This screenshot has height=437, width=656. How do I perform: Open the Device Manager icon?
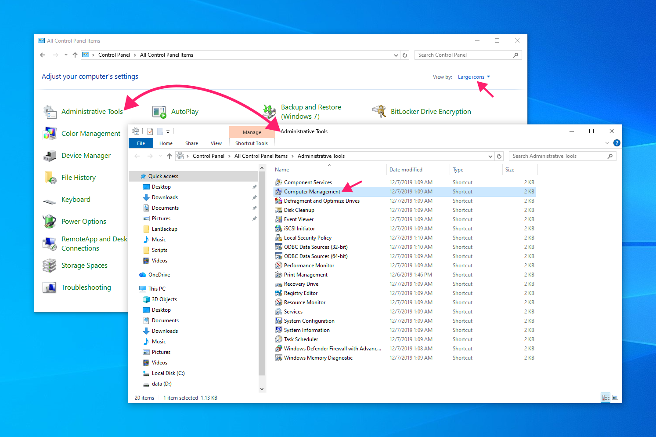coord(50,156)
